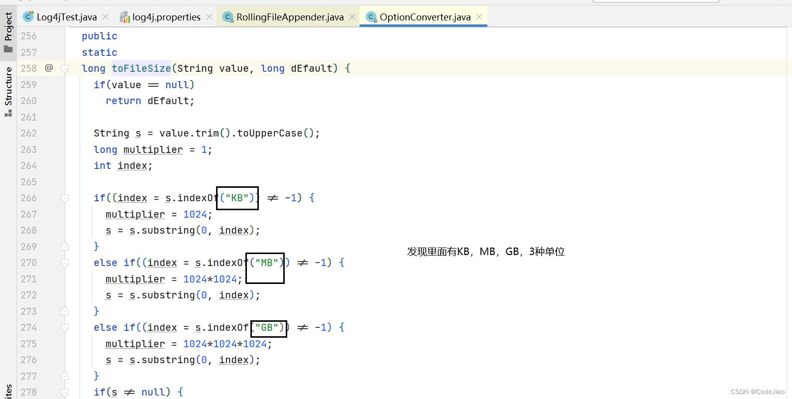
Task: Close the Log4jTest.java tab
Action: tap(106, 17)
